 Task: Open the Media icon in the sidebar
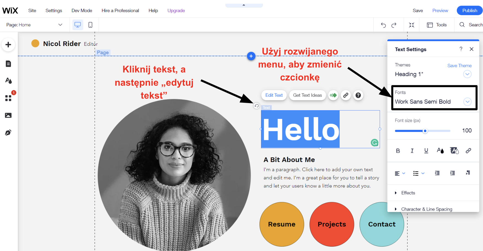(x=8, y=115)
